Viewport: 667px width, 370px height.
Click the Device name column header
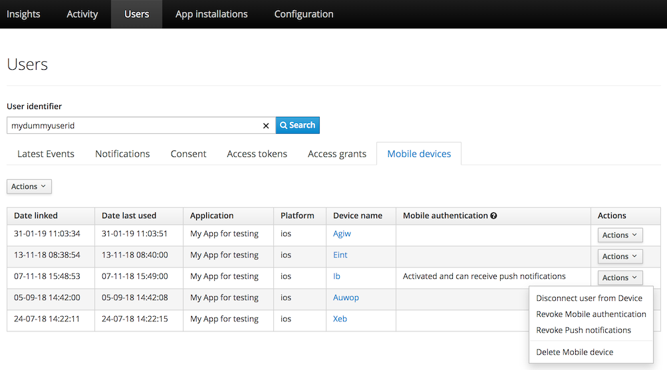click(358, 216)
